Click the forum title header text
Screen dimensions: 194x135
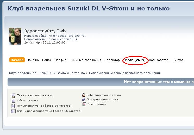[x=89, y=9]
